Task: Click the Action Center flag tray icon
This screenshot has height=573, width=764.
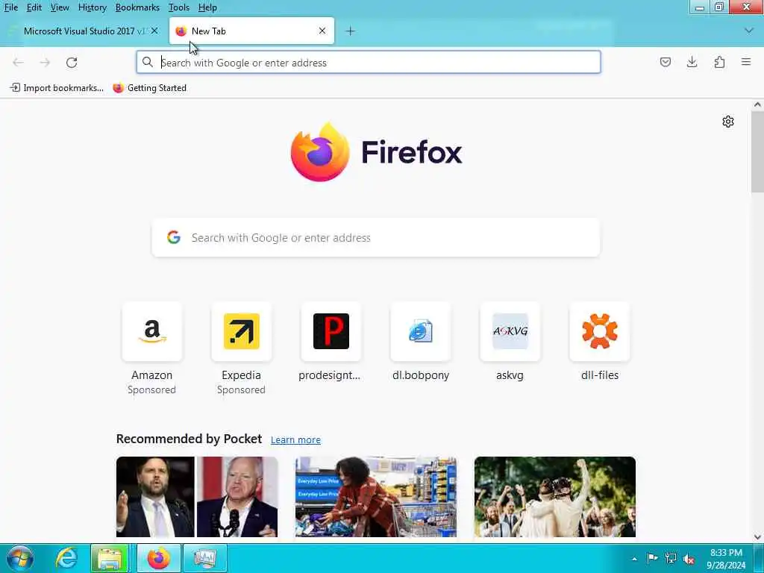Action: 652,558
